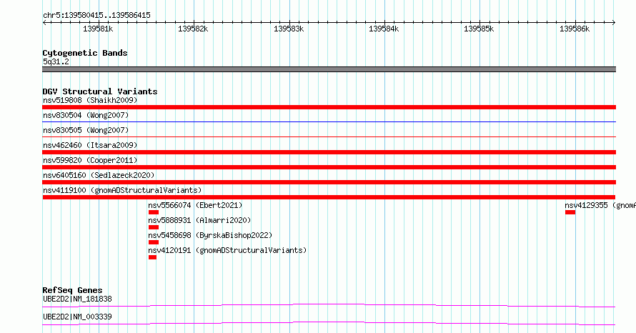This screenshot has height=333, width=636.
Task: Click the UBE2D2|NM_181838 gene label
Action: [x=77, y=299]
